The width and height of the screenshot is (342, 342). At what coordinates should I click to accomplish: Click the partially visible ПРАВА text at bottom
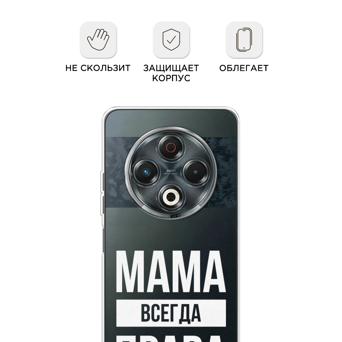pos(171,339)
